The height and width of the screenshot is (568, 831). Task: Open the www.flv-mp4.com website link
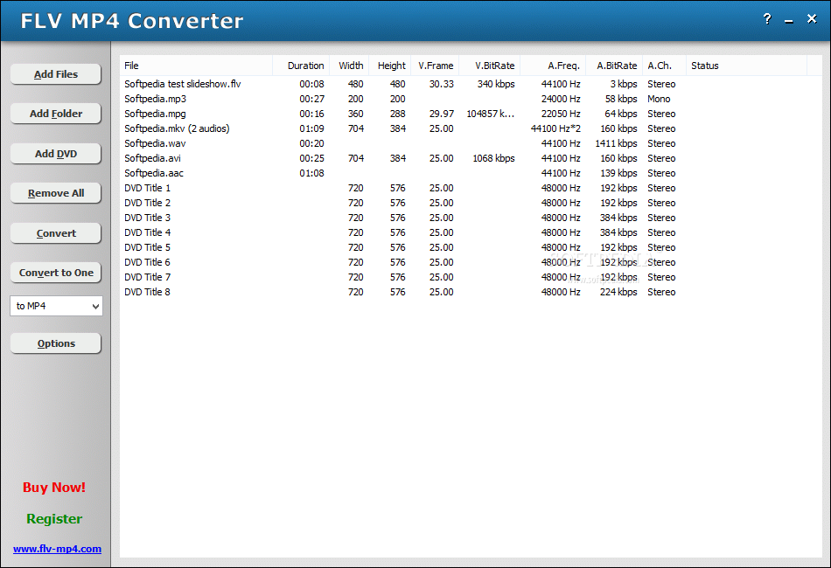57,549
